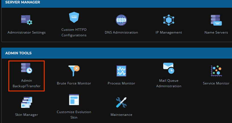
Task: Open the Mail Queue envelope icon
Action: (x=169, y=68)
